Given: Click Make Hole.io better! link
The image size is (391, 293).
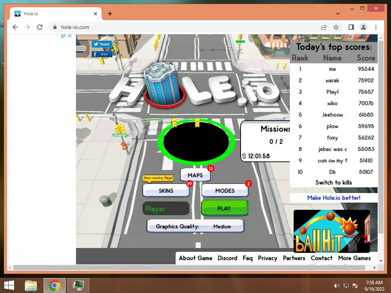Looking at the screenshot, I should (x=334, y=198).
